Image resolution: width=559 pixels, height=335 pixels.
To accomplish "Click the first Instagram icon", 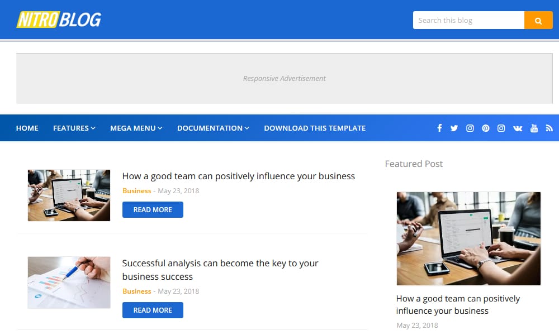I will coord(470,128).
